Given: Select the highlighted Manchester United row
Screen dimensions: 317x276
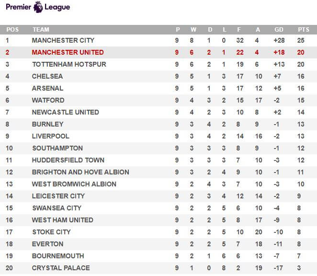Looking at the screenshot, I should tap(158, 52).
